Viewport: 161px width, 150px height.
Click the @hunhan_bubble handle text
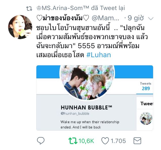click(75, 114)
